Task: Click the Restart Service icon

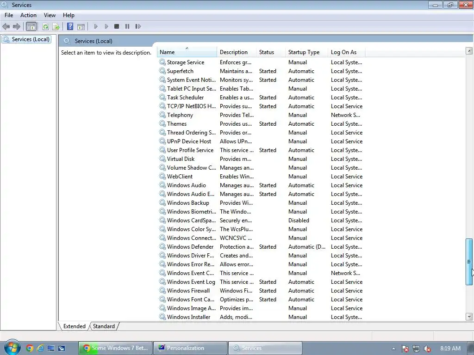Action: (x=138, y=26)
